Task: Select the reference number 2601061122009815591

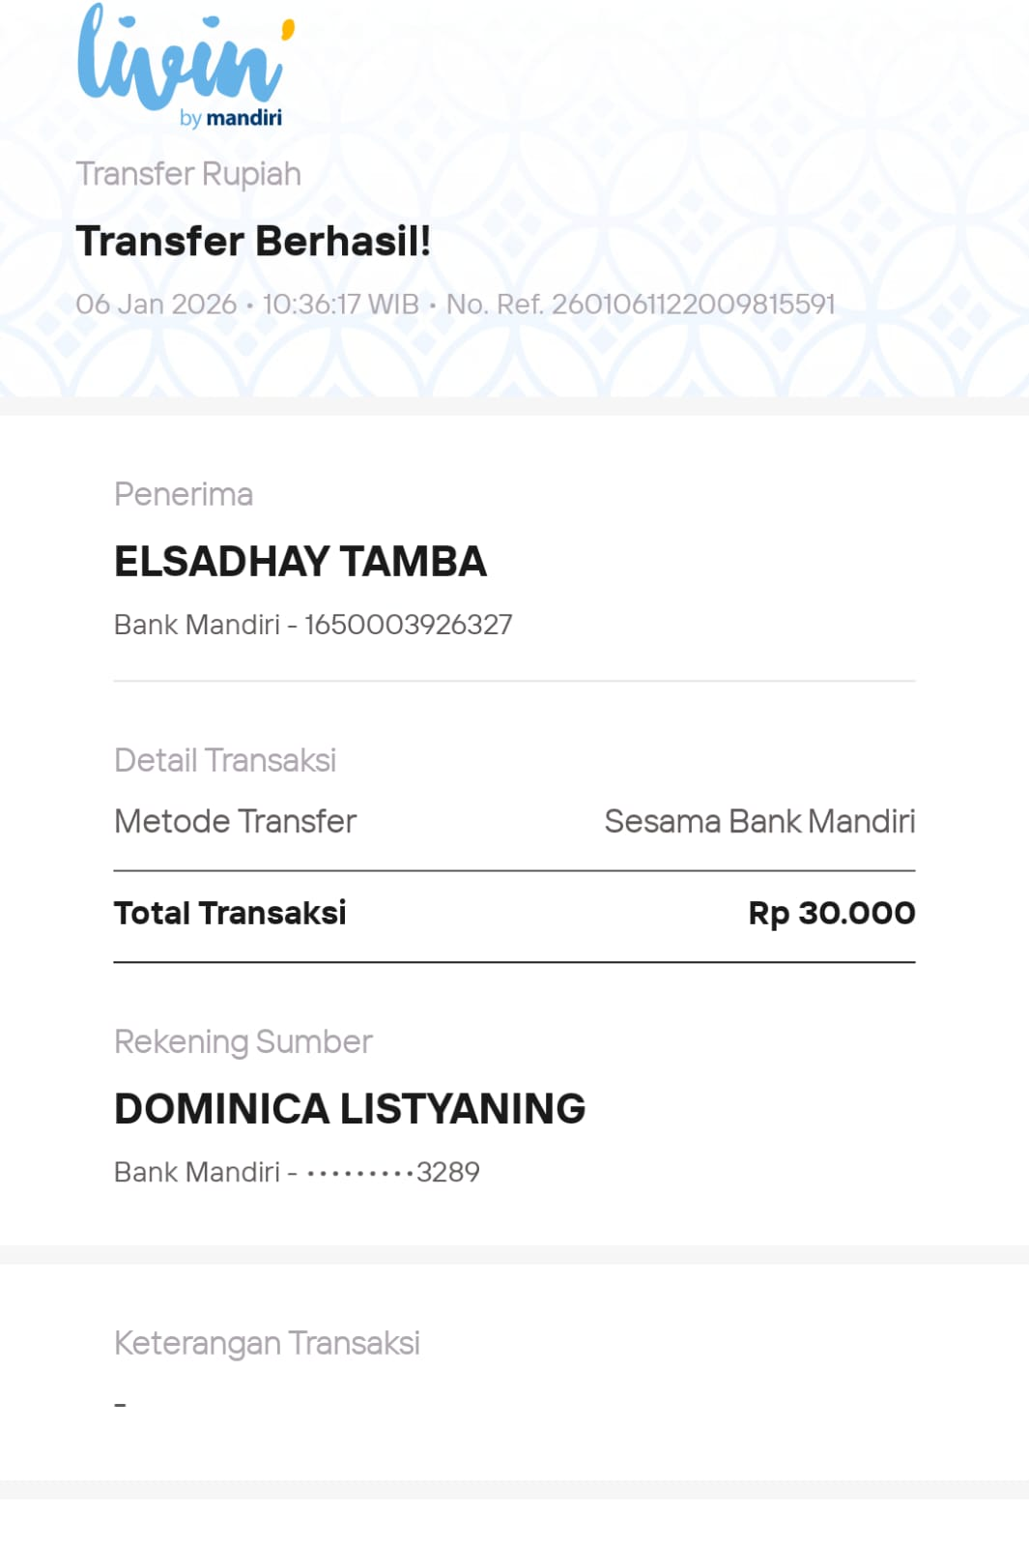Action: [692, 305]
